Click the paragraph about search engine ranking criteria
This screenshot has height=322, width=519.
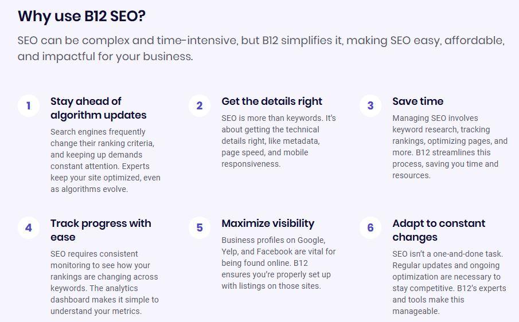[x=106, y=160]
